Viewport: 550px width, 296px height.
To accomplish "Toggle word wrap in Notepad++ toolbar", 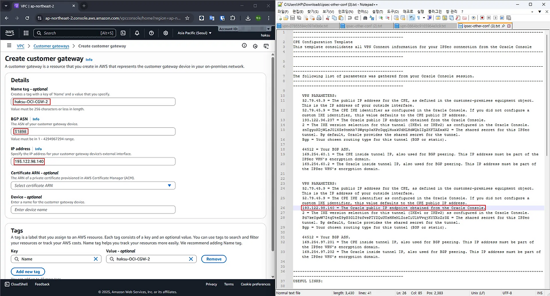I will pyautogui.click(x=412, y=18).
